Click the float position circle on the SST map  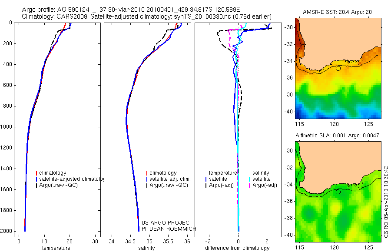point(338,68)
